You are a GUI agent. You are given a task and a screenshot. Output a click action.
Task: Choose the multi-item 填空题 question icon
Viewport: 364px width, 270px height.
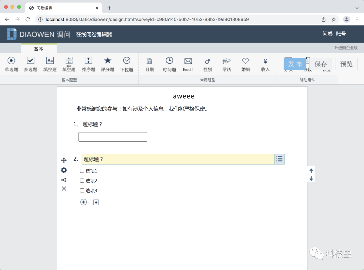coord(69,64)
